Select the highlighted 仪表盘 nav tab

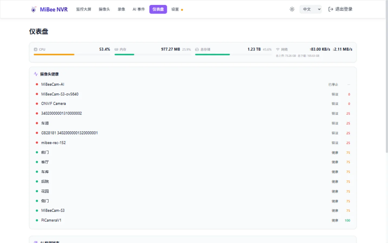(x=158, y=9)
